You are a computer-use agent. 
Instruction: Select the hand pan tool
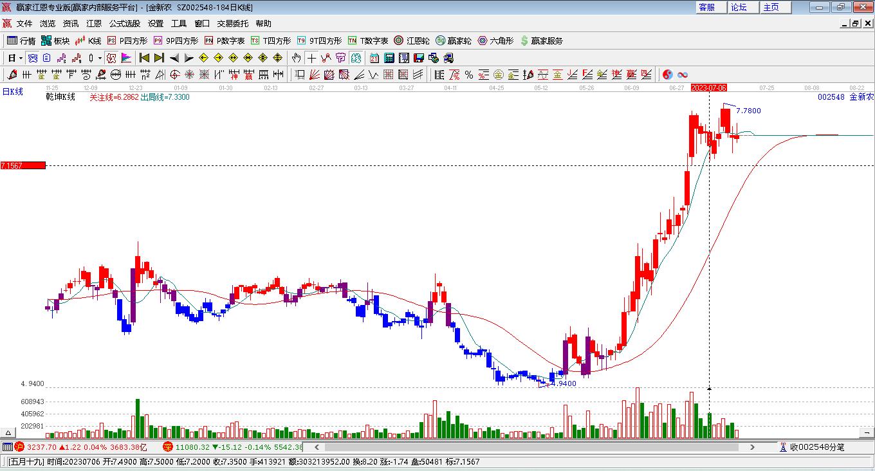[296, 58]
